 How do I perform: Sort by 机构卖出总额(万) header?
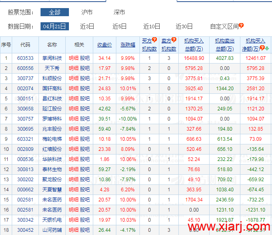click(225, 45)
